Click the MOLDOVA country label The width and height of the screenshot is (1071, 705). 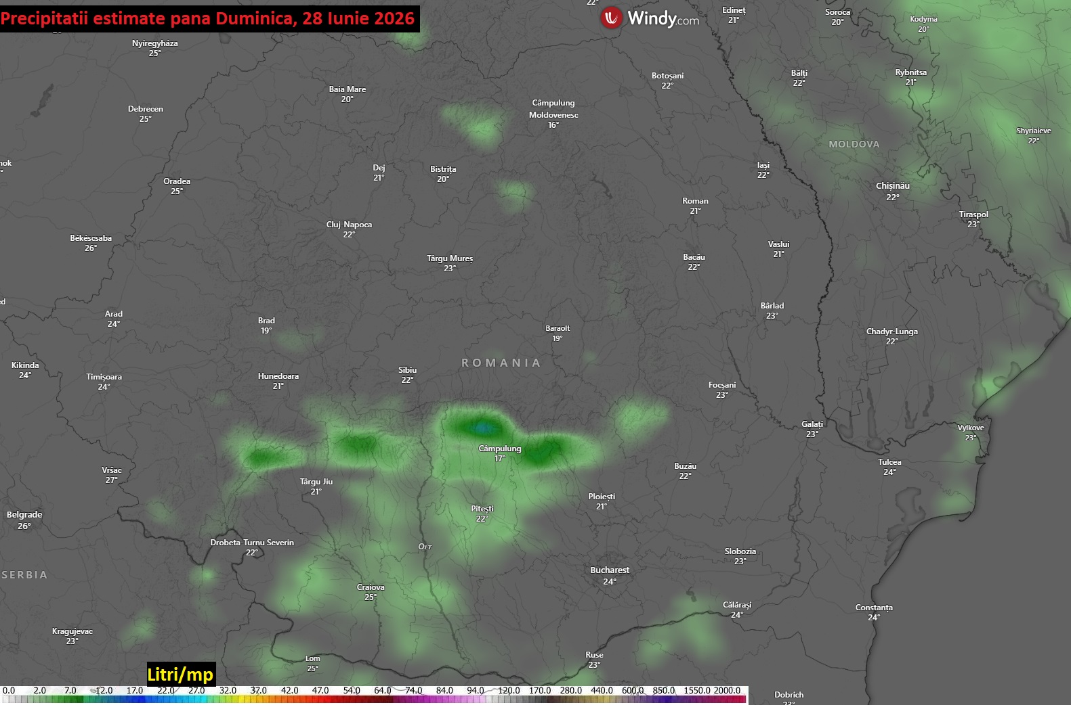pyautogui.click(x=854, y=144)
